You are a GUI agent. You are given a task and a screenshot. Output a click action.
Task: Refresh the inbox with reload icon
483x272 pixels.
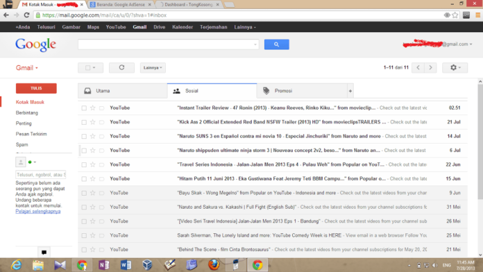[121, 67]
